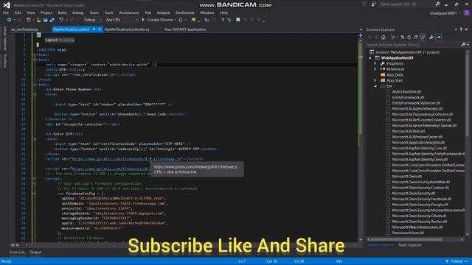472x265 pixels.
Task: Click Solution Explorer Refresh icon
Action: (409, 38)
